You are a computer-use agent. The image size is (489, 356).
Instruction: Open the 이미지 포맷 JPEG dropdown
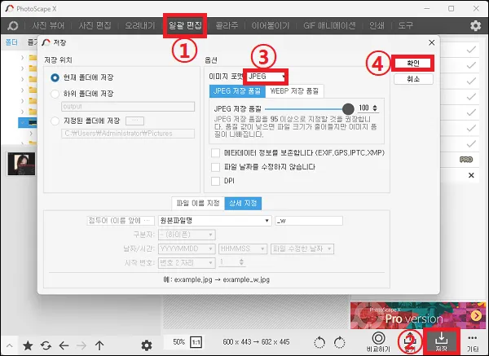click(267, 77)
